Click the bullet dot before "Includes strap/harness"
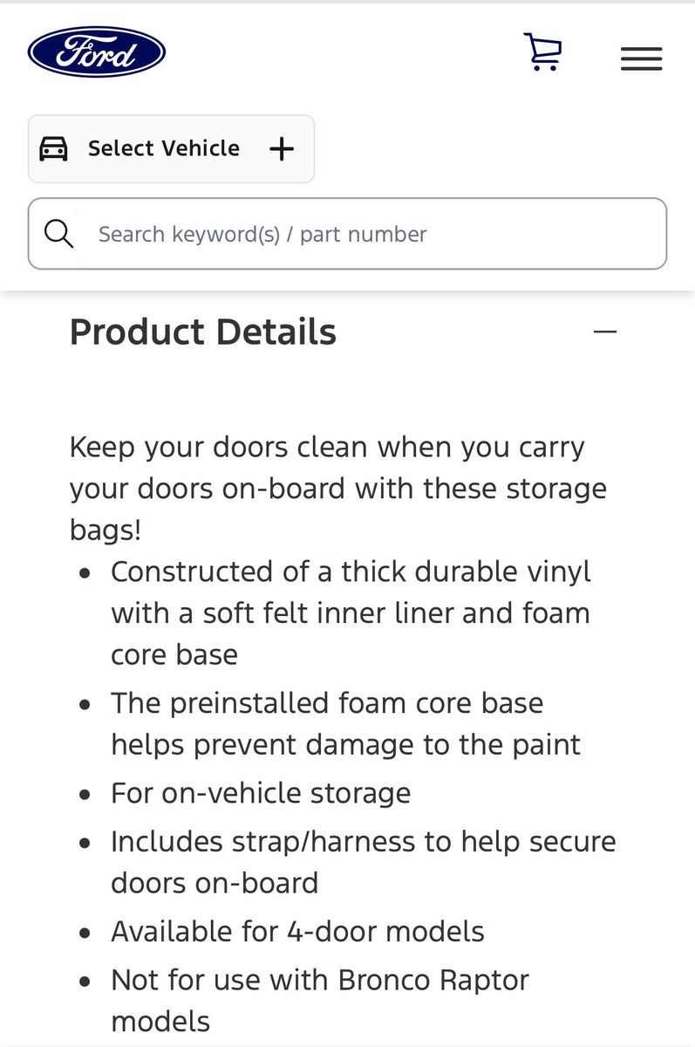This screenshot has width=695, height=1047. (x=85, y=843)
